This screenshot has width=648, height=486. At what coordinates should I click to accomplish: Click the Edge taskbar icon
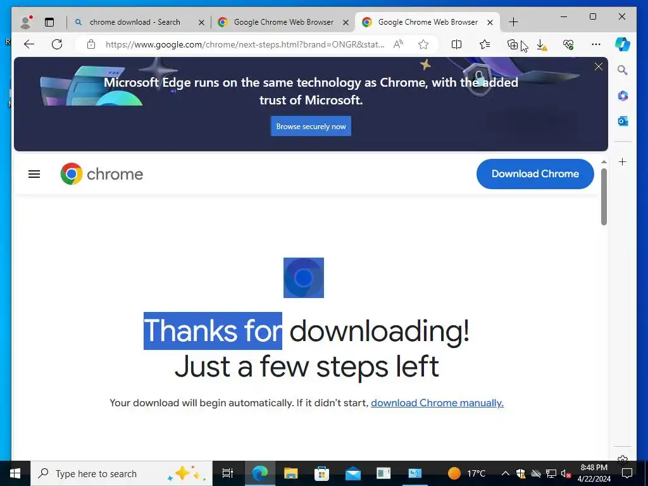[x=259, y=473]
